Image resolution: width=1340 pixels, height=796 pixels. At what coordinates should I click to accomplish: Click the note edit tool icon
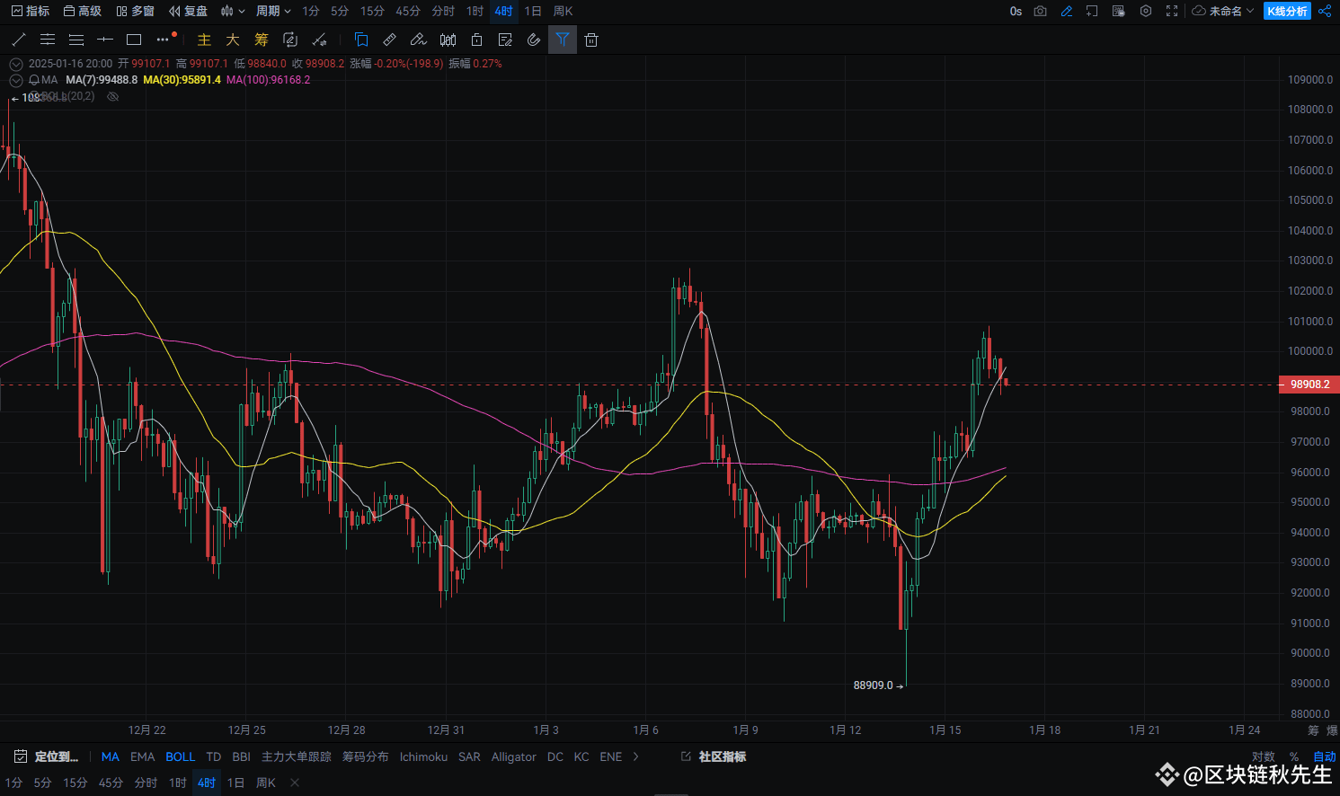[x=505, y=40]
